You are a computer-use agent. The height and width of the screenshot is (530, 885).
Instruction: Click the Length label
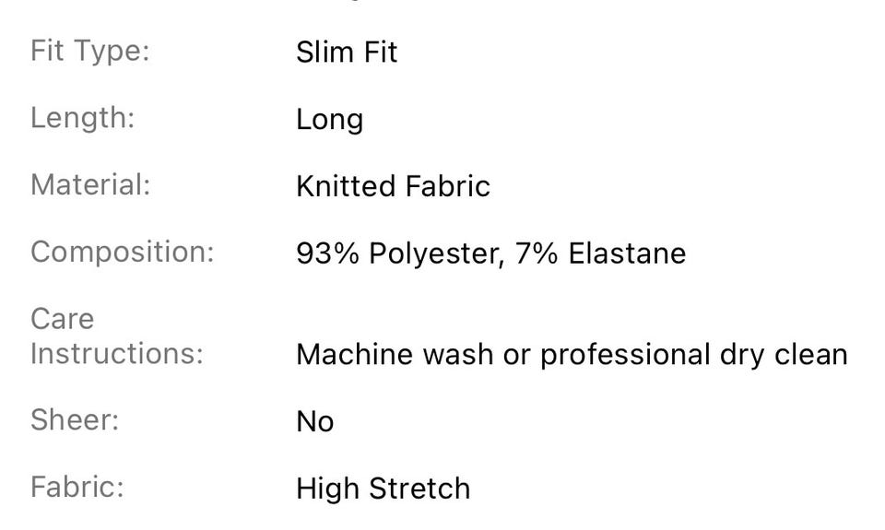tap(83, 119)
